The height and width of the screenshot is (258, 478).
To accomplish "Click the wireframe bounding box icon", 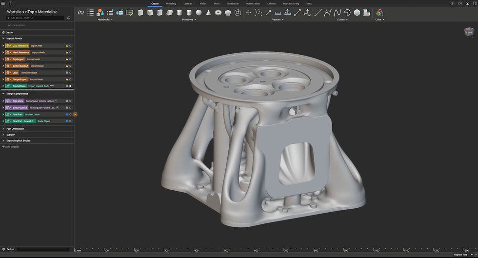I will [238, 13].
